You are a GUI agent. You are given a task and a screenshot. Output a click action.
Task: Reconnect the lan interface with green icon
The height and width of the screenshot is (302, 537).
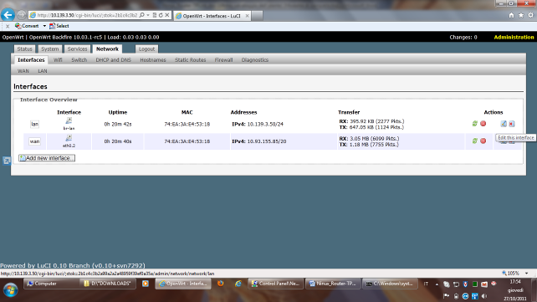click(x=474, y=124)
